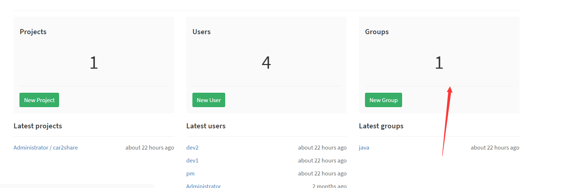Click the Latest users heading
This screenshot has height=188, width=561.
(x=206, y=126)
